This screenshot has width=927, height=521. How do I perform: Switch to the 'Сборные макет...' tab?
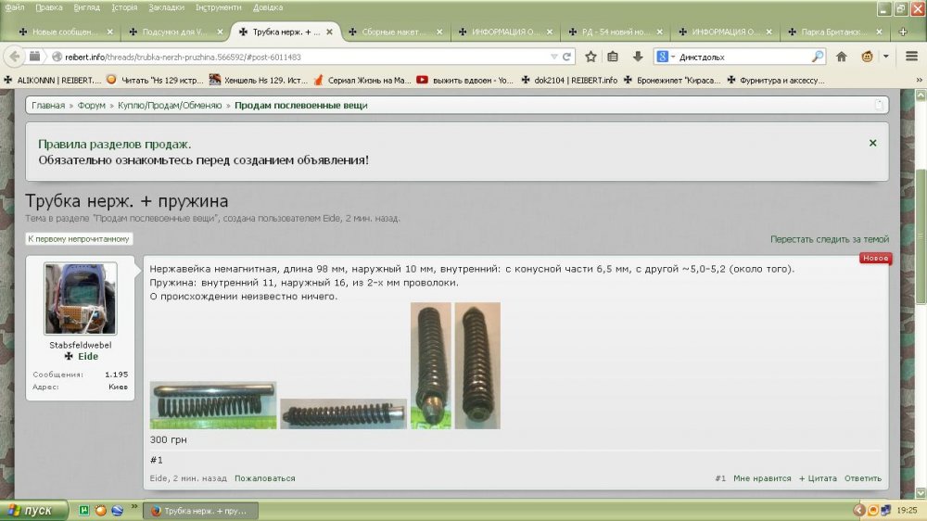point(395,32)
